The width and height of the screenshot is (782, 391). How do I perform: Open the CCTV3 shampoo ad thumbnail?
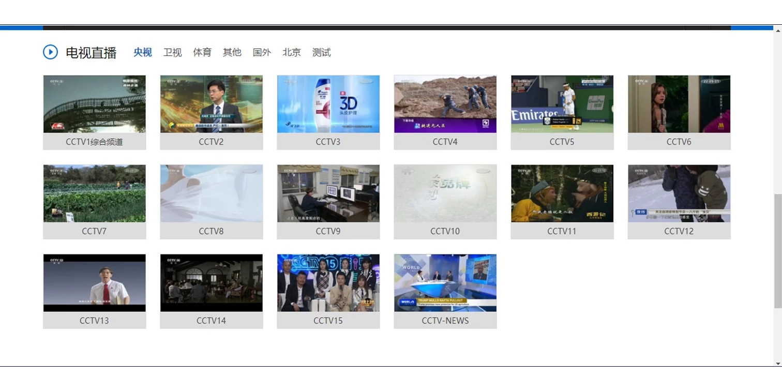click(328, 104)
